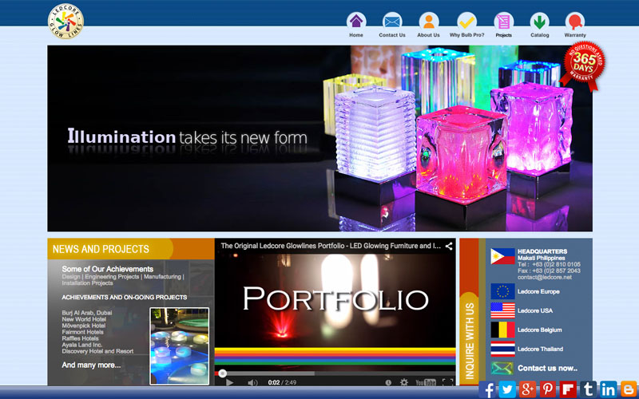The height and width of the screenshot is (399, 639).
Task: Click the Why Bulb Pro? menu label
Action: pos(466,35)
